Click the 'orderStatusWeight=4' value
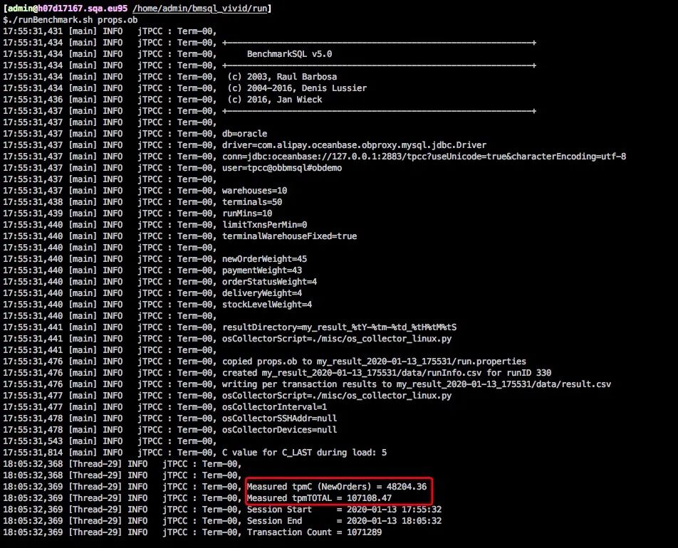This screenshot has width=678, height=548. (x=269, y=282)
